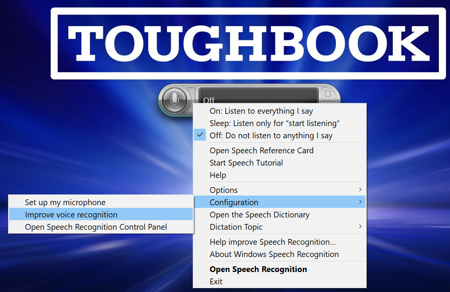The height and width of the screenshot is (292, 450).
Task: Open Speech Recognition Control Panel
Action: pyautogui.click(x=101, y=227)
